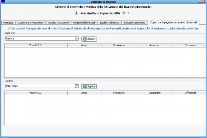This screenshot has height=138, width=207.
Task: Click the Accertato column header in ENTRATE
Action: pos(155,45)
